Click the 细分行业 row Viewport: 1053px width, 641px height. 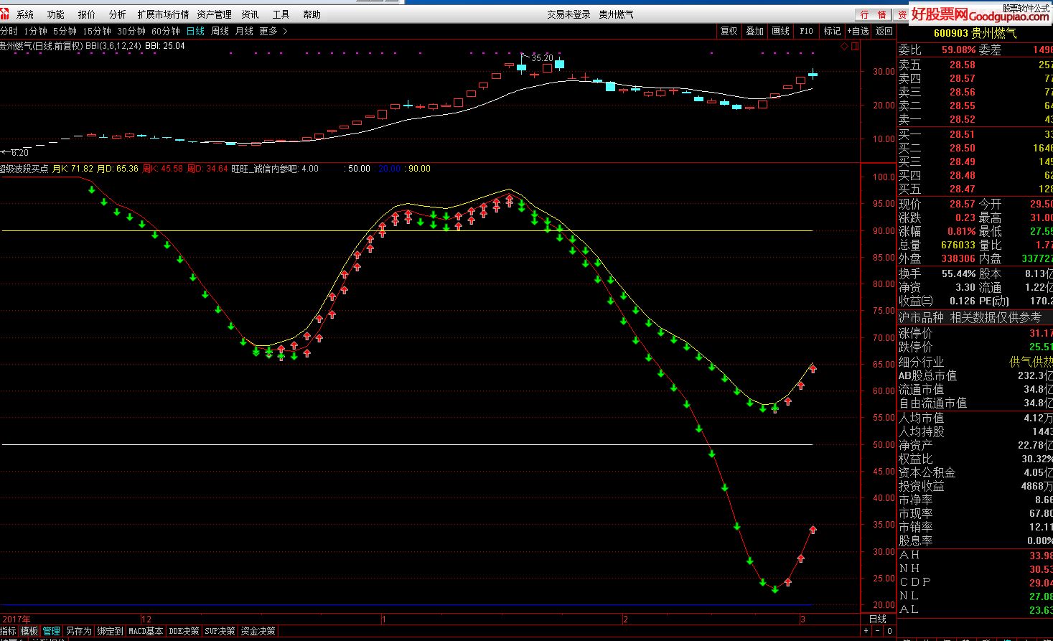(975, 362)
